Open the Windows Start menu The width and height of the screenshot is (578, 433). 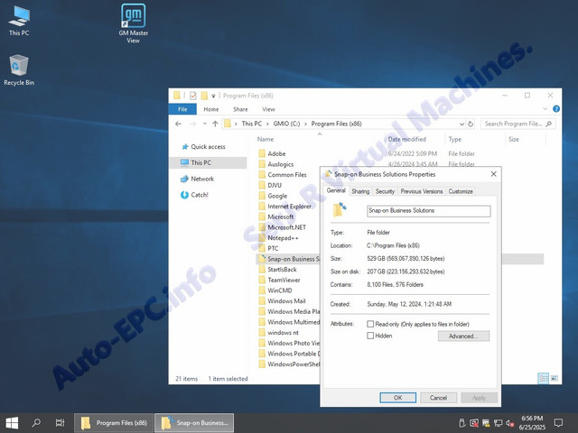pyautogui.click(x=12, y=423)
